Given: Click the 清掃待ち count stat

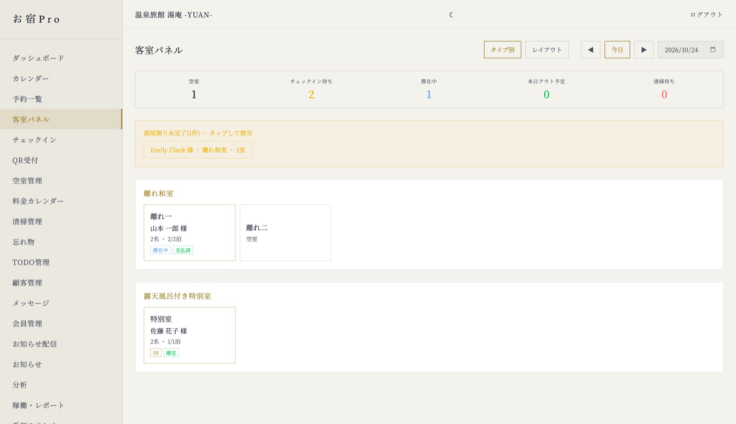Looking at the screenshot, I should pyautogui.click(x=664, y=89).
